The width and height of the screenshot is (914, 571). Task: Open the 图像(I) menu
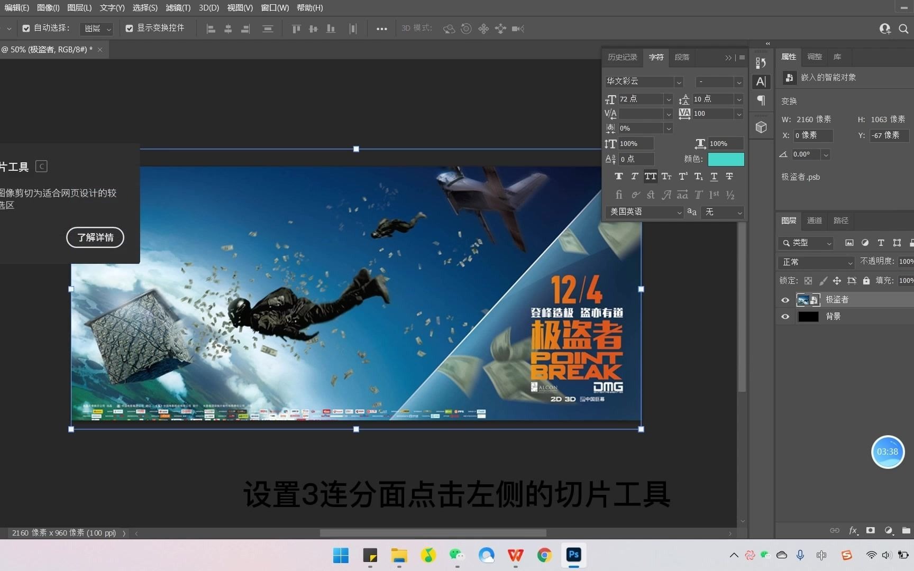[x=48, y=8]
